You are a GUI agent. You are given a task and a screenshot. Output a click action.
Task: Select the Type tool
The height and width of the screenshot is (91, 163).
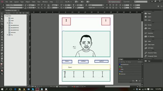[2, 27]
